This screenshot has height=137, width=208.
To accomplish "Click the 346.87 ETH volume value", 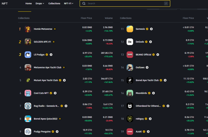I will (107, 79).
